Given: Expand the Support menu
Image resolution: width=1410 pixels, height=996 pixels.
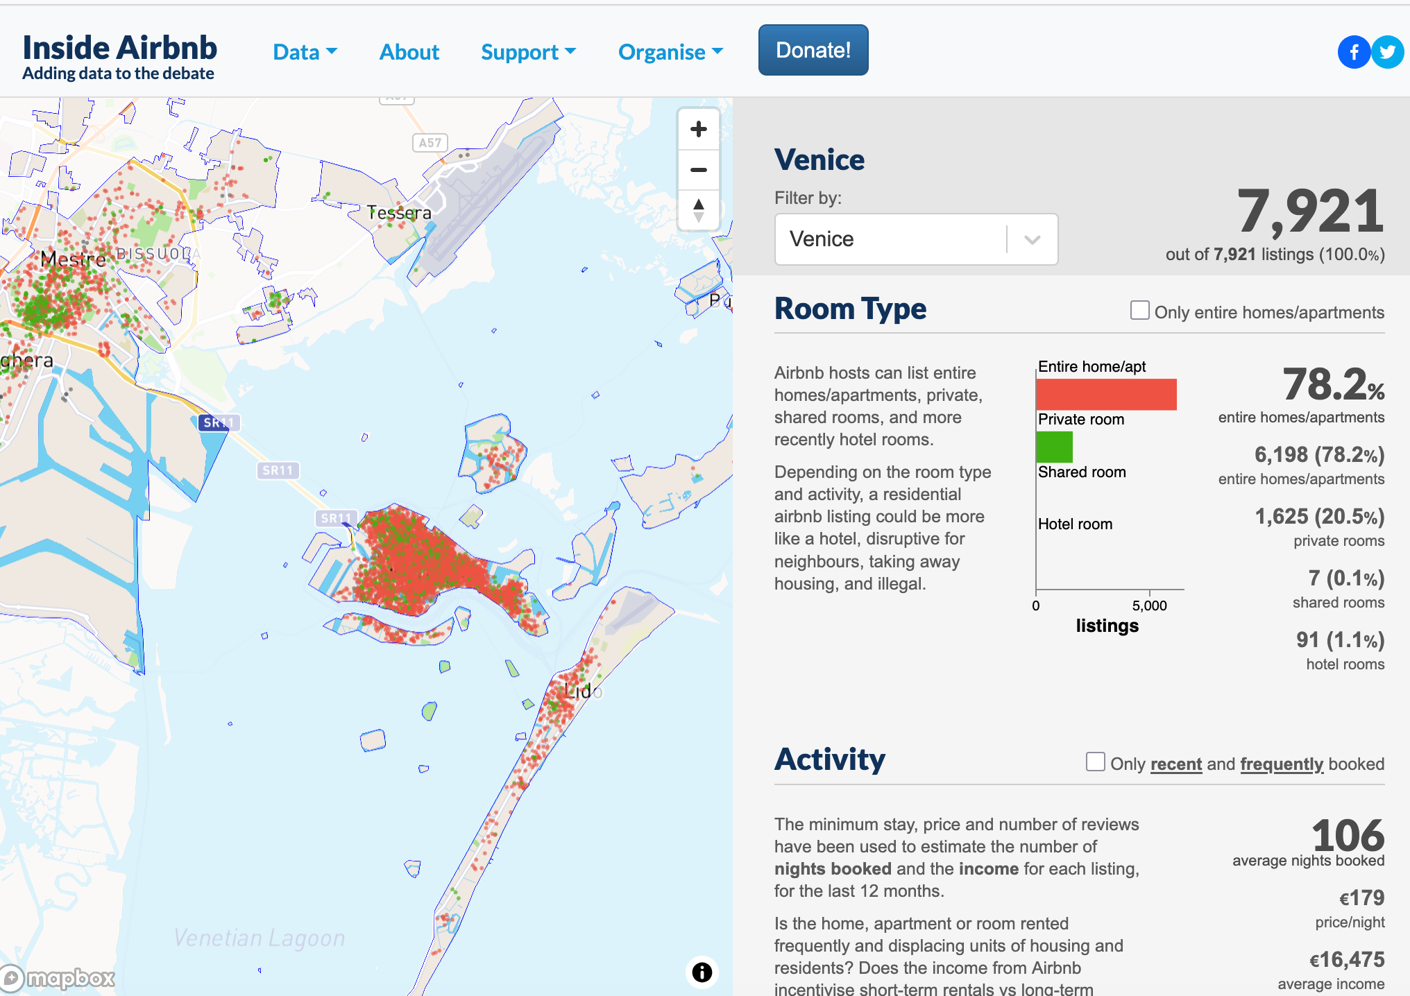Looking at the screenshot, I should (x=528, y=52).
